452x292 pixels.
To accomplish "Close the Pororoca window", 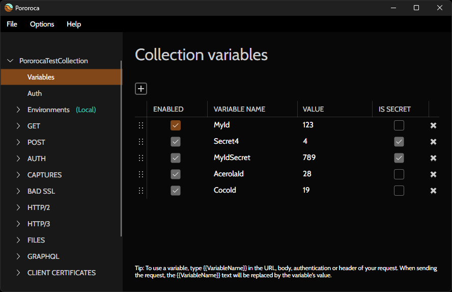I will (x=440, y=8).
